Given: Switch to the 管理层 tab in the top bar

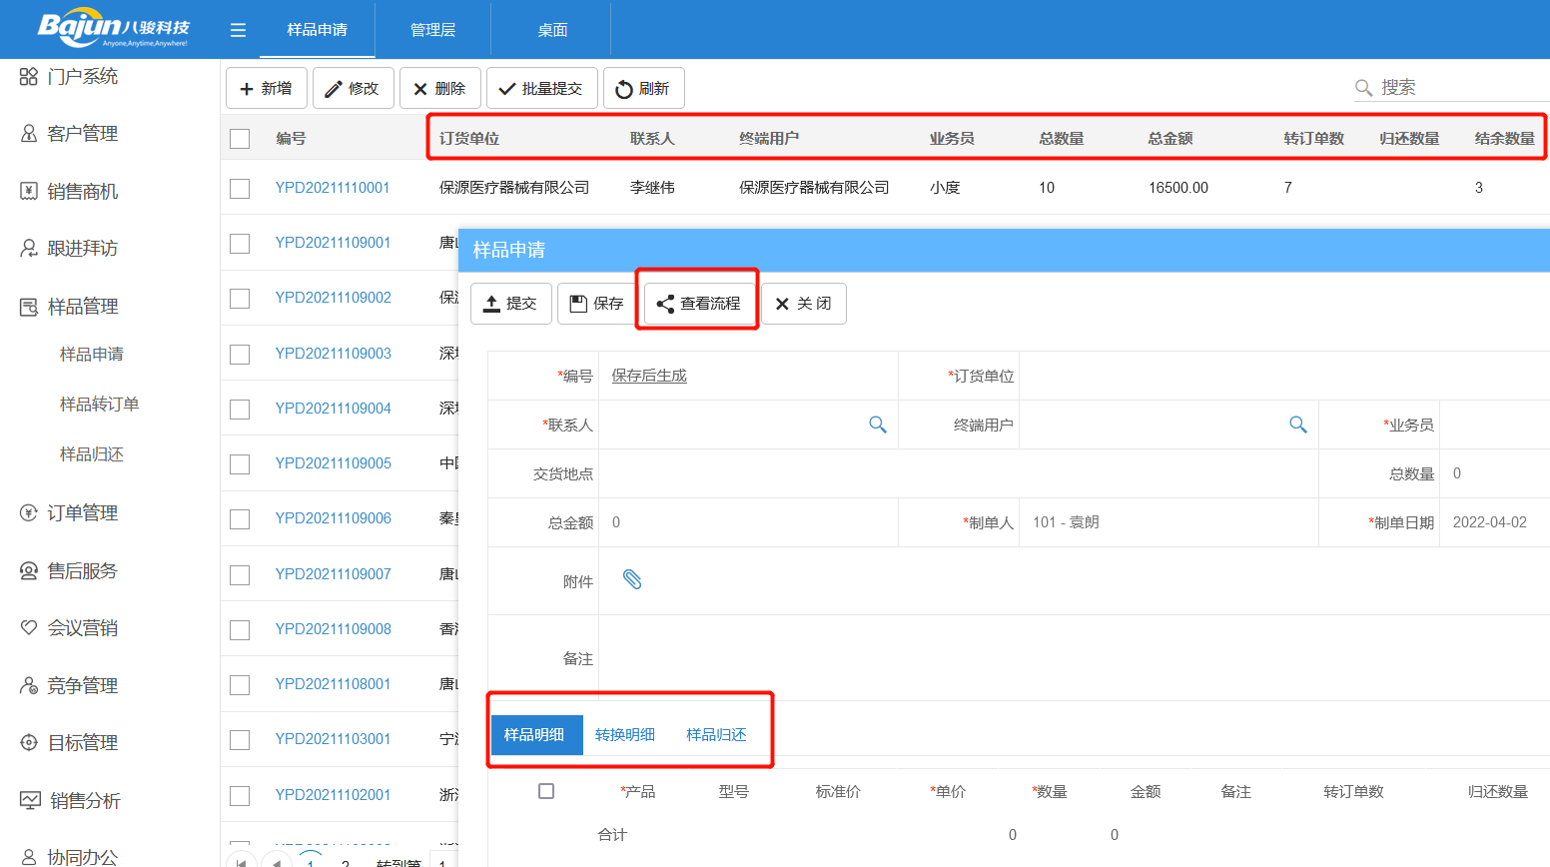Looking at the screenshot, I should (x=432, y=29).
